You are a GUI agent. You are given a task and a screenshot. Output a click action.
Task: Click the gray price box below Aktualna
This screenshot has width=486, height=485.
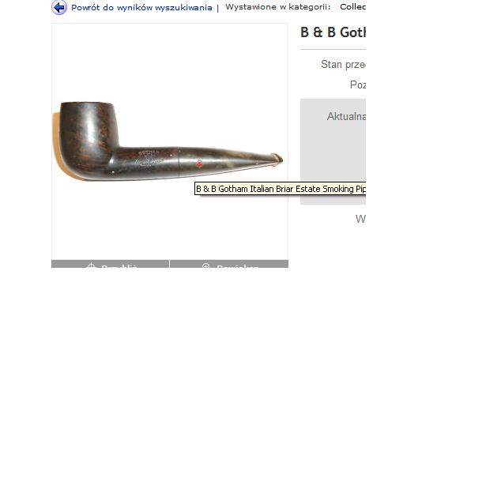coord(333,152)
